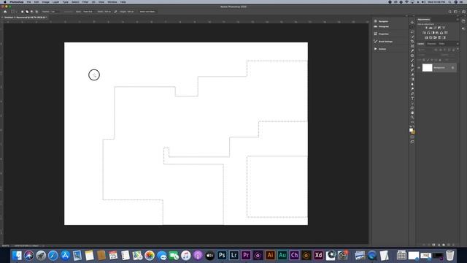467x263 pixels.
Task: Select the Background layer thumbnail
Action: (x=427, y=68)
